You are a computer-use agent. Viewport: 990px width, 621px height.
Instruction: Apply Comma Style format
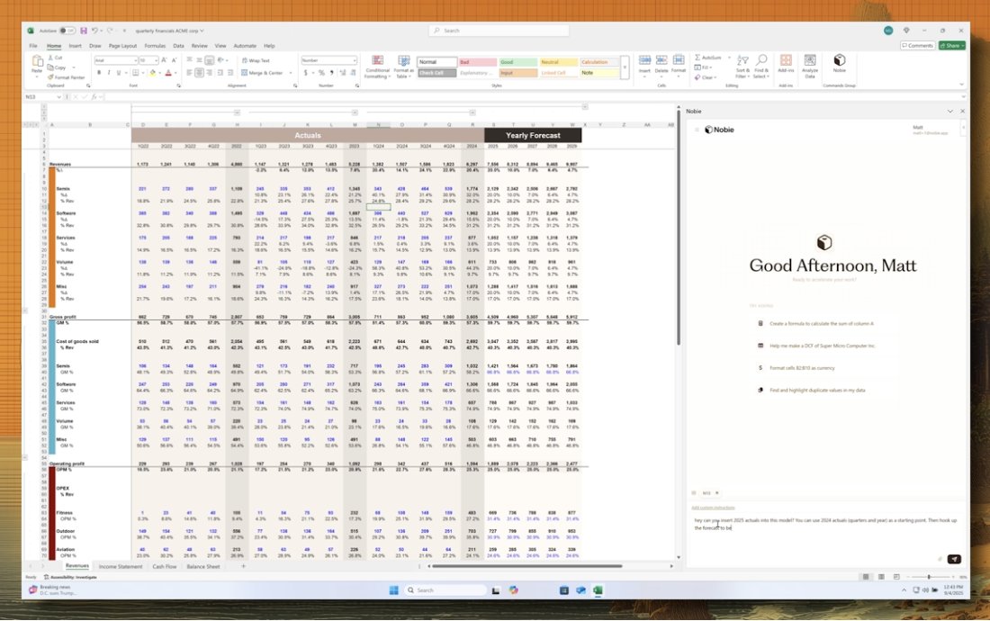pos(331,73)
